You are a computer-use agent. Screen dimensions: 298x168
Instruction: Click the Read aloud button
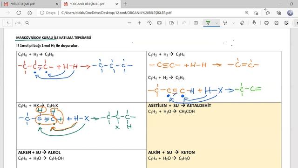coord(183,23)
